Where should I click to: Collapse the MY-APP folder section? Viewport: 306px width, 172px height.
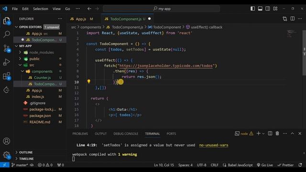coord(16,46)
